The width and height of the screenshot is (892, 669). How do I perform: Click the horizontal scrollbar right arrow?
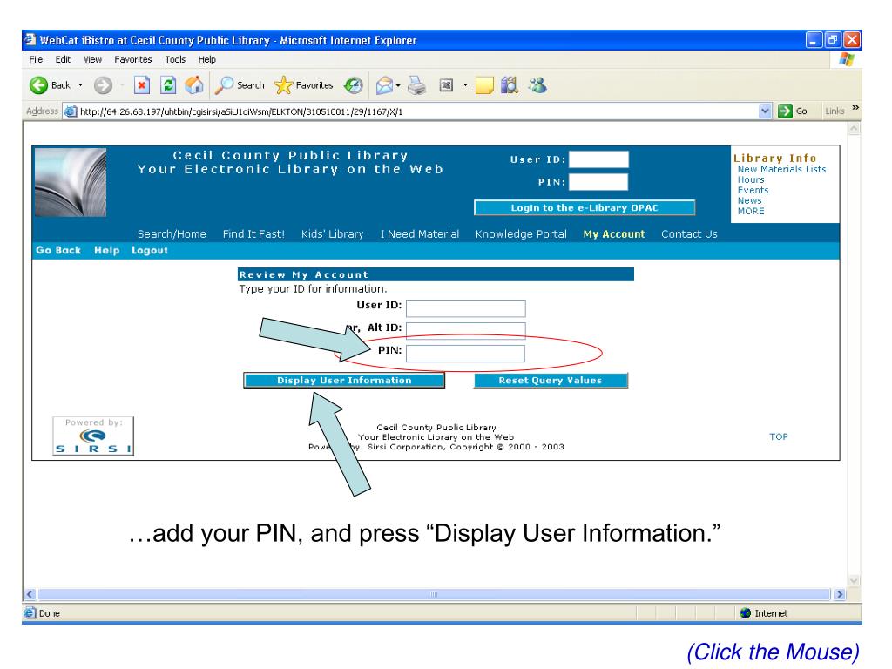pyautogui.click(x=839, y=594)
